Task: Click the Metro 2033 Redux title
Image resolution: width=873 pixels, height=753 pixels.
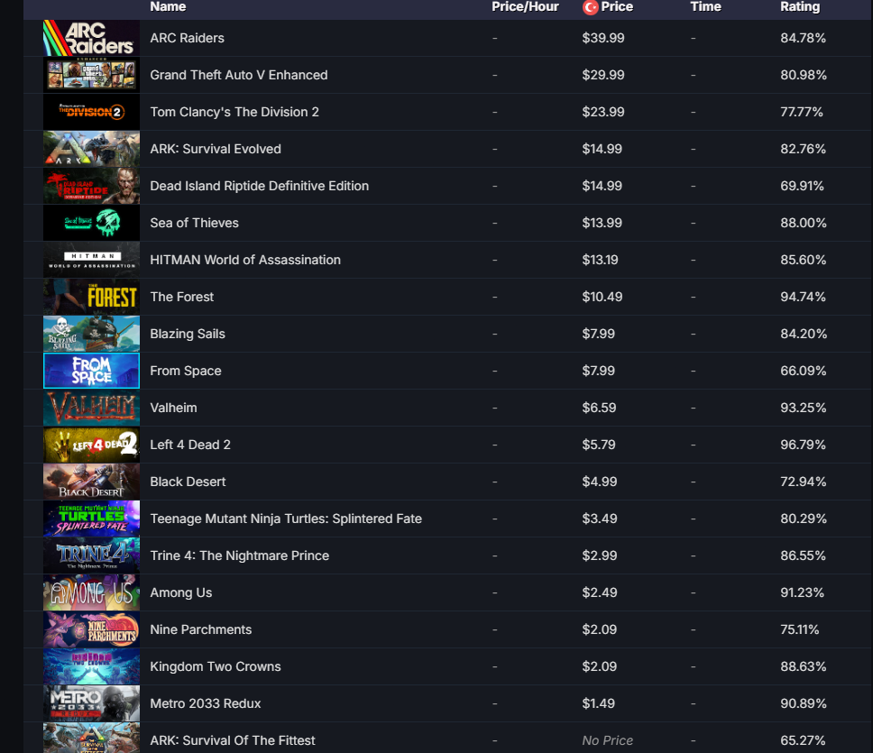Action: (206, 703)
